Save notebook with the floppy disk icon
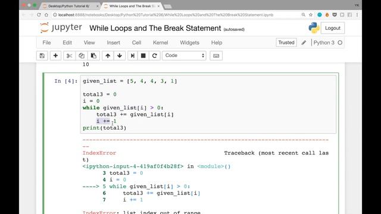This screenshot has height=214, width=381. pyautogui.click(x=42, y=55)
